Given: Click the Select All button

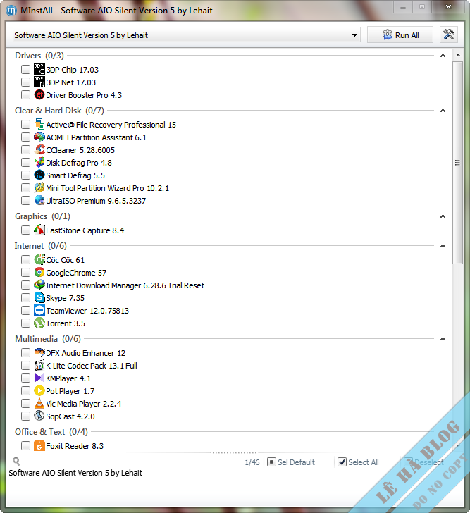Looking at the screenshot, I should [358, 462].
